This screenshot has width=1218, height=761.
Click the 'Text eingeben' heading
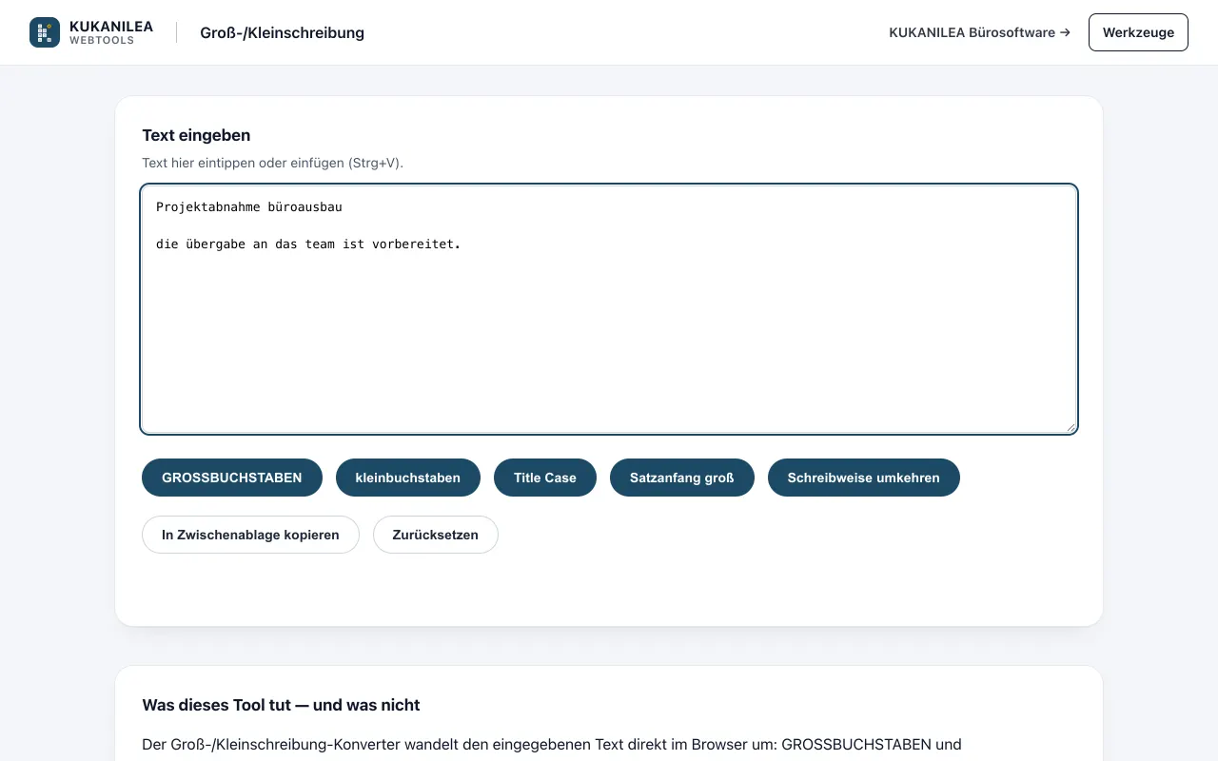(x=196, y=135)
